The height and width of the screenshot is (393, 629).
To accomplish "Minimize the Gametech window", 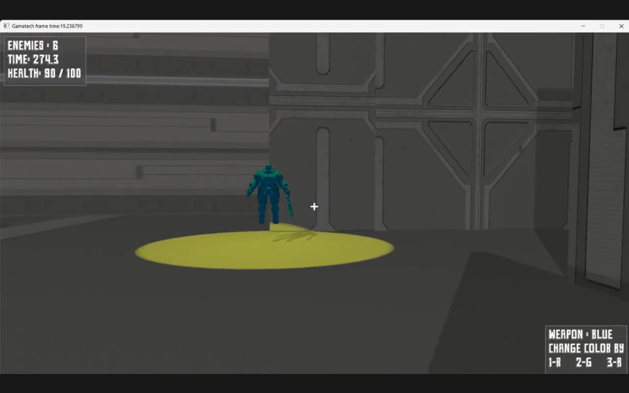I will tap(583, 26).
